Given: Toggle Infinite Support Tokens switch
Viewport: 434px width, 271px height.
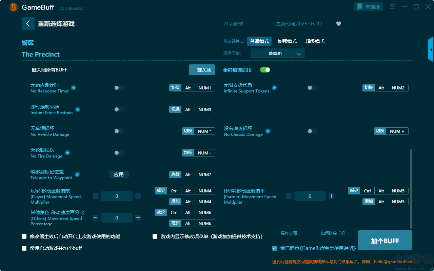Looking at the screenshot, I should coord(312,88).
